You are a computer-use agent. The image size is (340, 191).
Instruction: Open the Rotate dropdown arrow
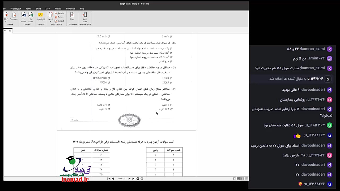tap(65, 13)
